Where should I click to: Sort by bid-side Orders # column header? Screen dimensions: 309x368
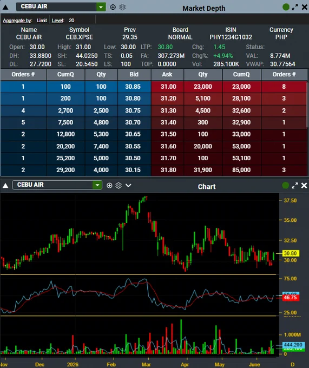[x=23, y=74]
